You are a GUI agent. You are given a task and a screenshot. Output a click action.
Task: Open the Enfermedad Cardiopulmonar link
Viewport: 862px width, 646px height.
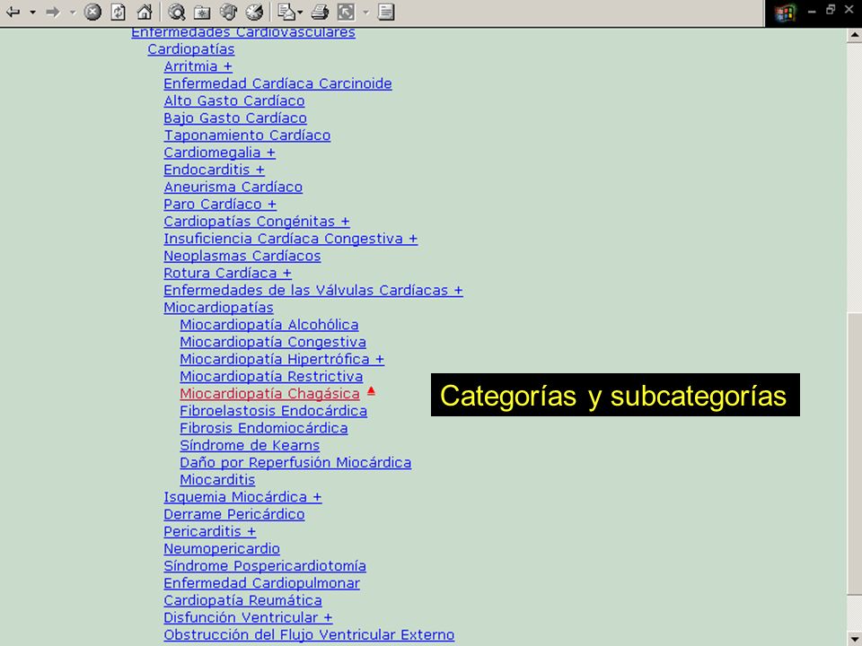click(x=261, y=583)
